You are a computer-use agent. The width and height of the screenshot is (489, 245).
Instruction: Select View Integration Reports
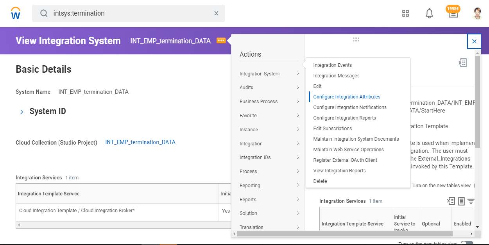339,171
